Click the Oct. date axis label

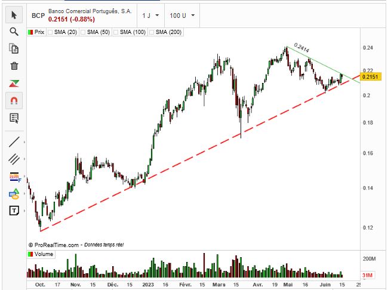click(40, 285)
